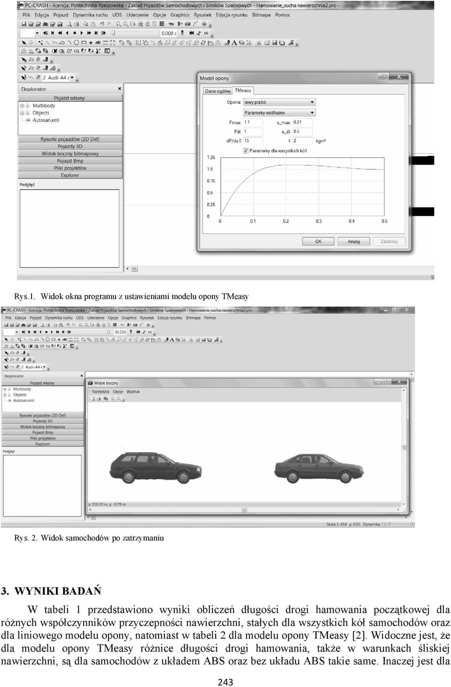Viewport: 451px width, 687px height.
Task: Click Anuluj to cancel Model opony dialog
Action: click(x=354, y=241)
